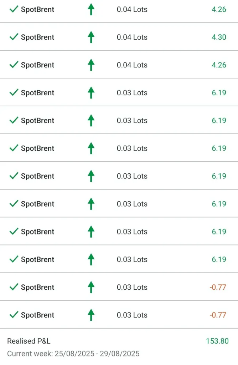Click the green up arrow in the 4.30 row
Image resolution: width=238 pixels, height=365 pixels.
(91, 37)
